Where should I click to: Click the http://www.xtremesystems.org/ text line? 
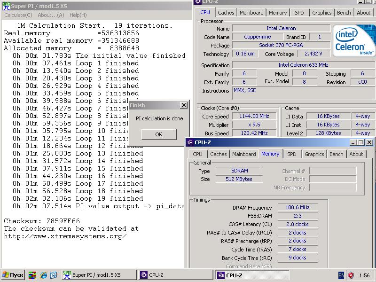(x=65, y=236)
